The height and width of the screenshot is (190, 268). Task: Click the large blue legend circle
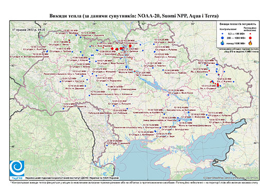coord(223,38)
